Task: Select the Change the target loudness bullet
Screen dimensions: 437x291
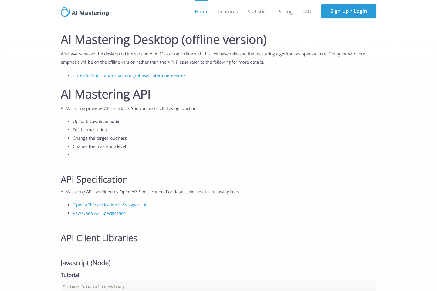Action: click(x=100, y=138)
